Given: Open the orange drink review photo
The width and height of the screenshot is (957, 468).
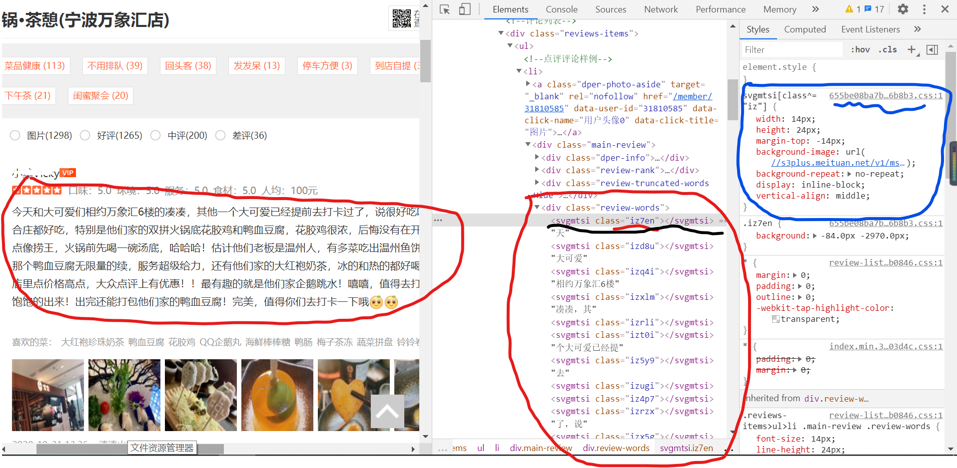Looking at the screenshot, I should [x=277, y=395].
